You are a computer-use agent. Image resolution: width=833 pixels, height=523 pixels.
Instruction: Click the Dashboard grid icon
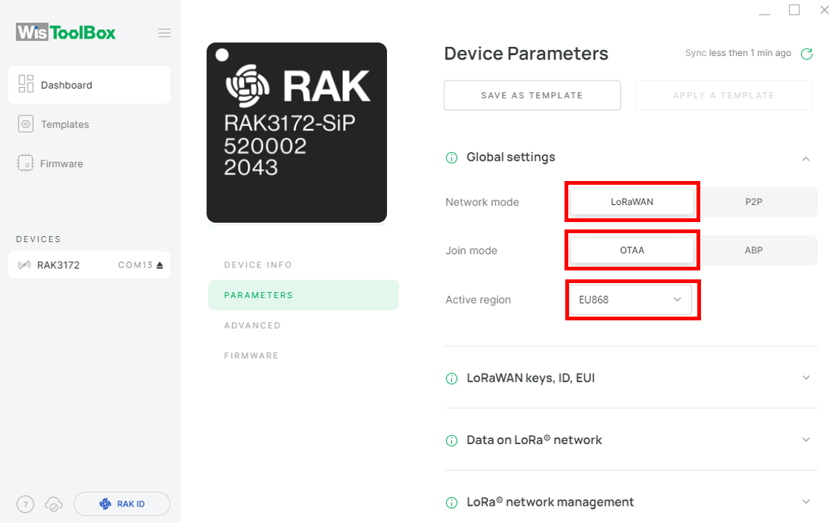pos(26,84)
